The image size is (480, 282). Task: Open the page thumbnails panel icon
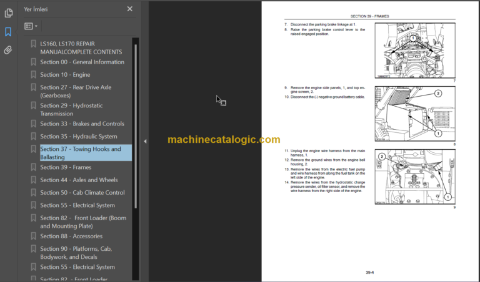[x=8, y=13]
